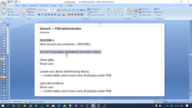
Task: Open PowerPoint Help
Action: pyautogui.click(x=190, y=5)
